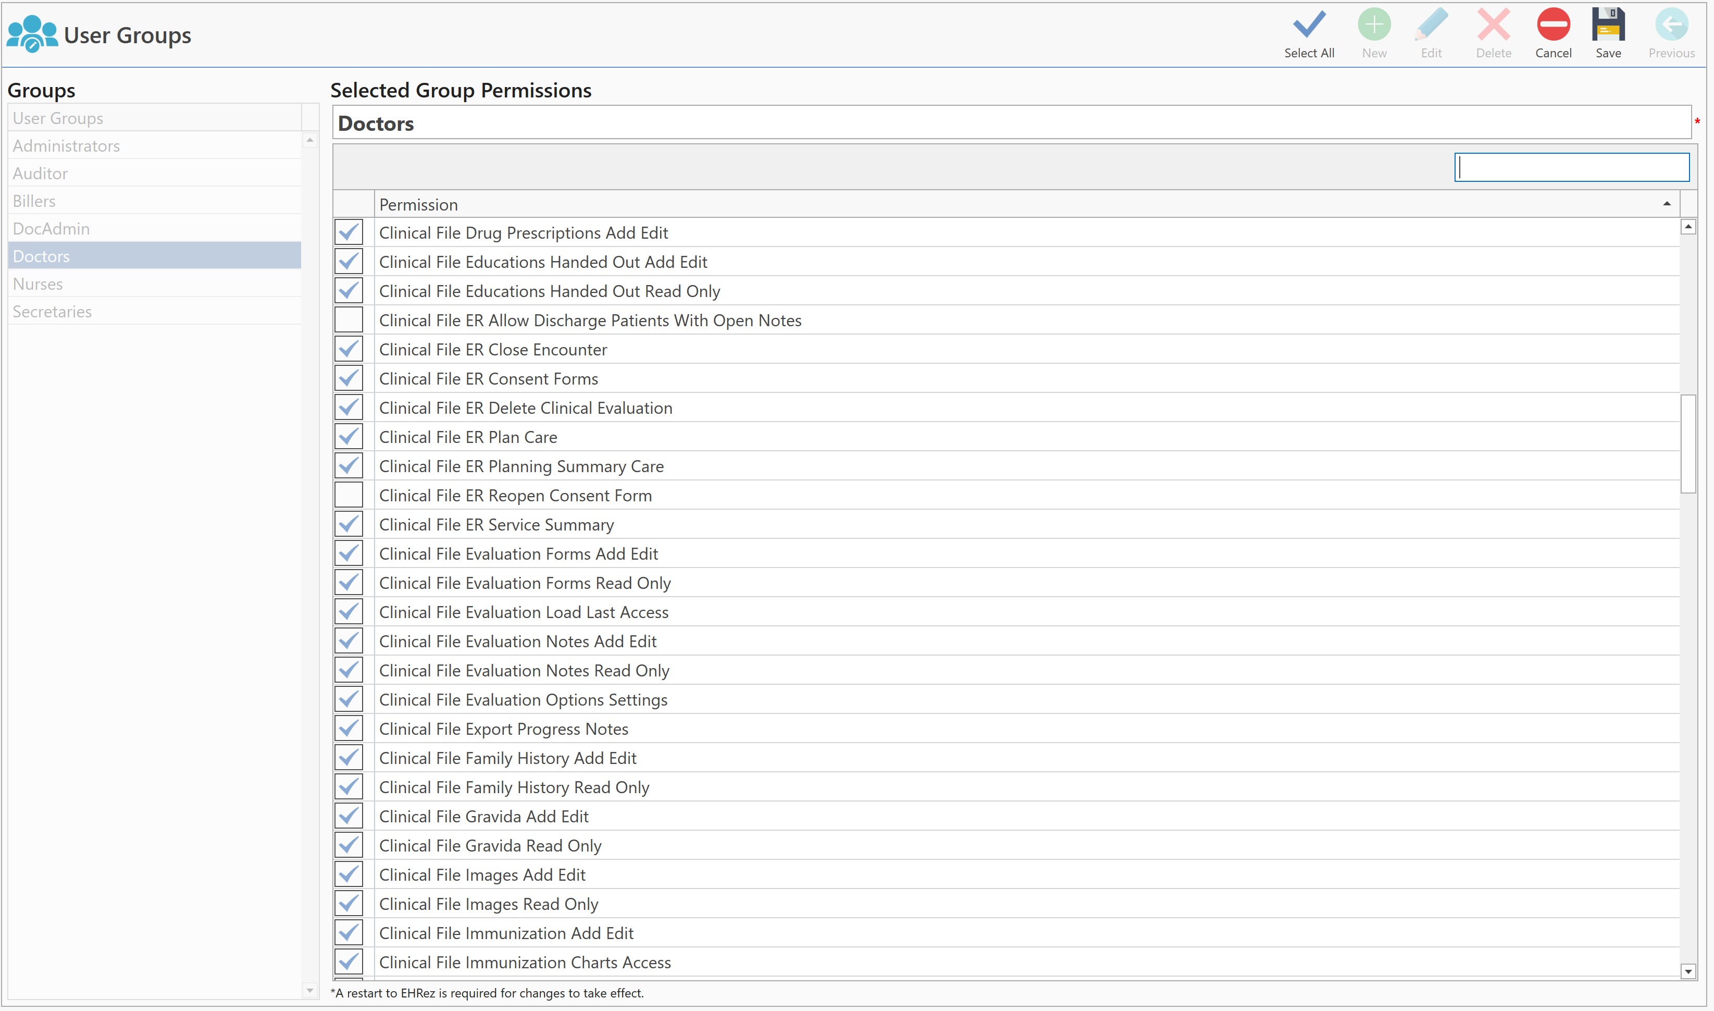Uncheck Clinical File ER Close Encounter

click(x=349, y=350)
